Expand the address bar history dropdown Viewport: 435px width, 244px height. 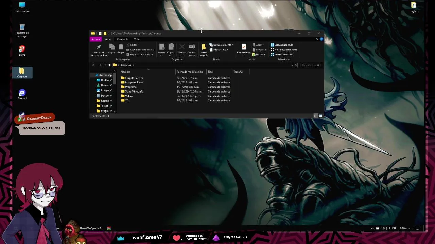coord(292,65)
